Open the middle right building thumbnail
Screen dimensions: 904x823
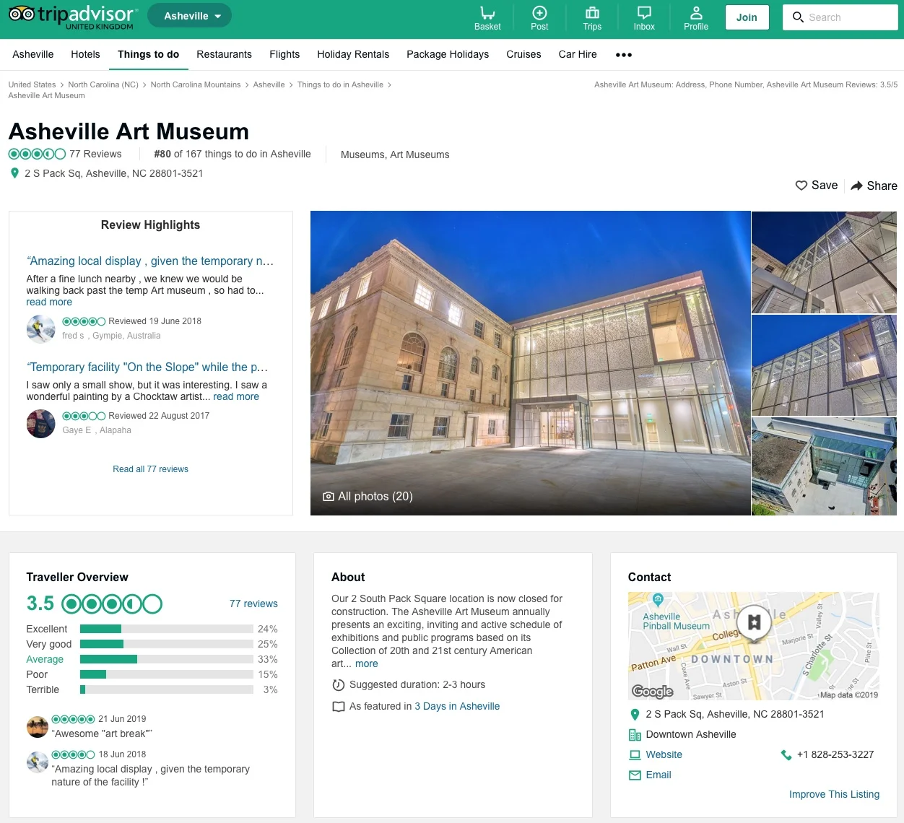click(824, 365)
